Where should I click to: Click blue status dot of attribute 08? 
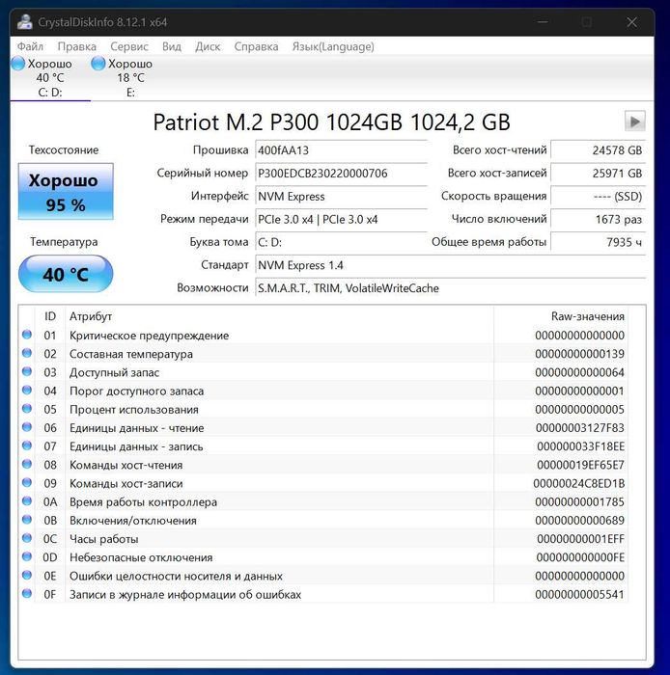(x=27, y=464)
